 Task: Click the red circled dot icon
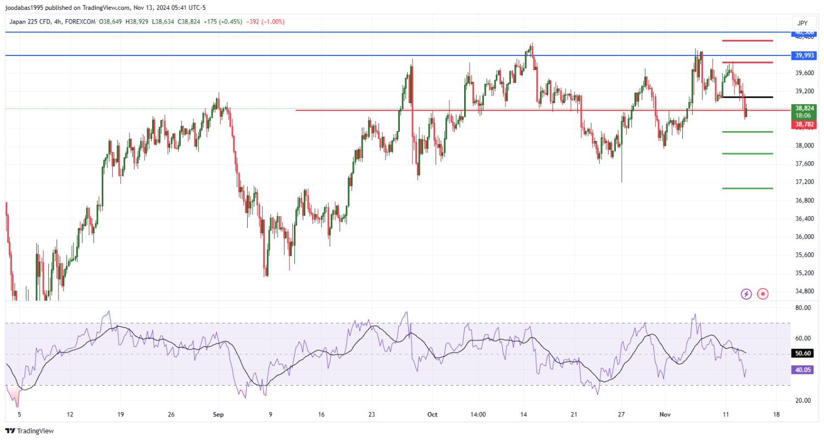tap(762, 294)
